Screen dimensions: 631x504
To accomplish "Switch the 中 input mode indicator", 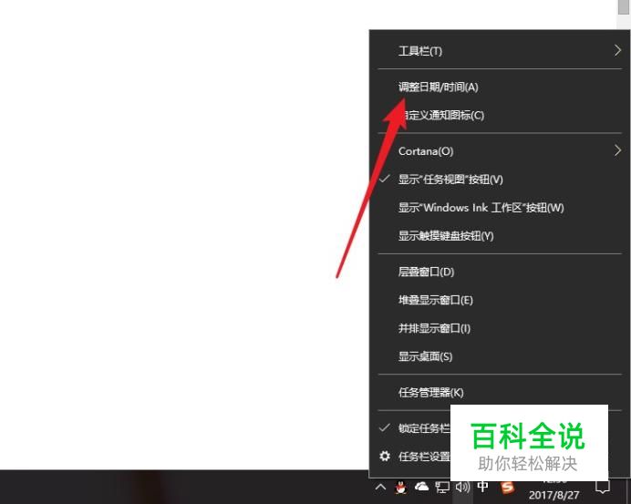I will point(482,487).
